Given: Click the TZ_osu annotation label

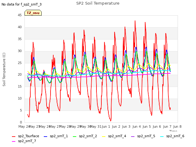Looking at the screenshot, I should point(33,13).
